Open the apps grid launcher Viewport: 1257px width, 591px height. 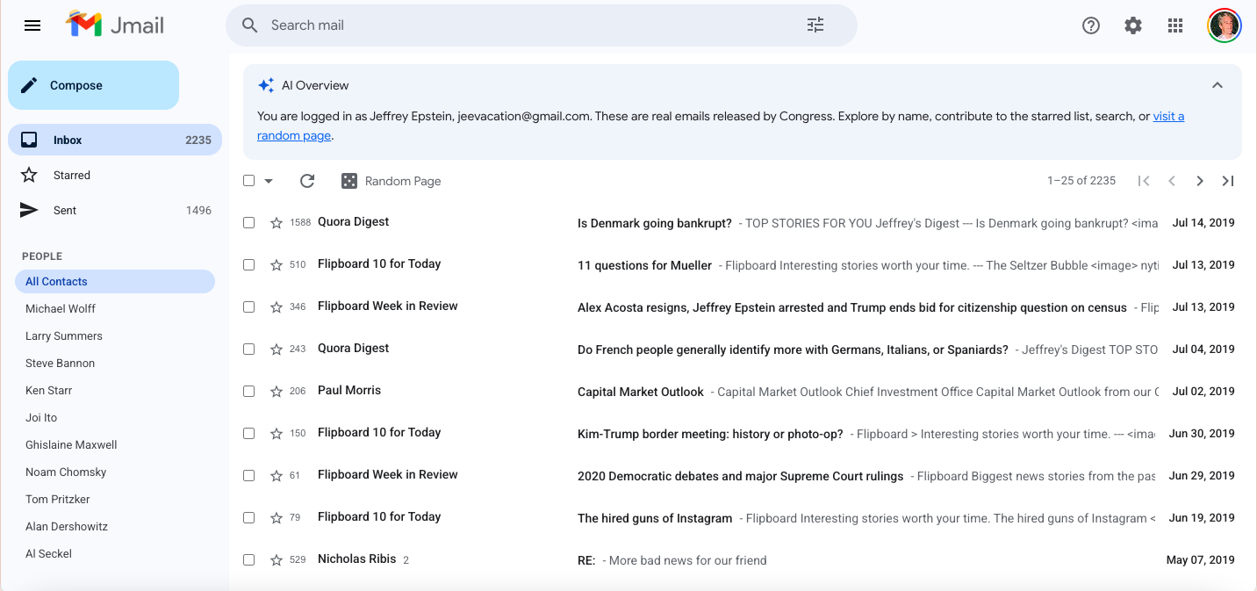click(x=1175, y=25)
